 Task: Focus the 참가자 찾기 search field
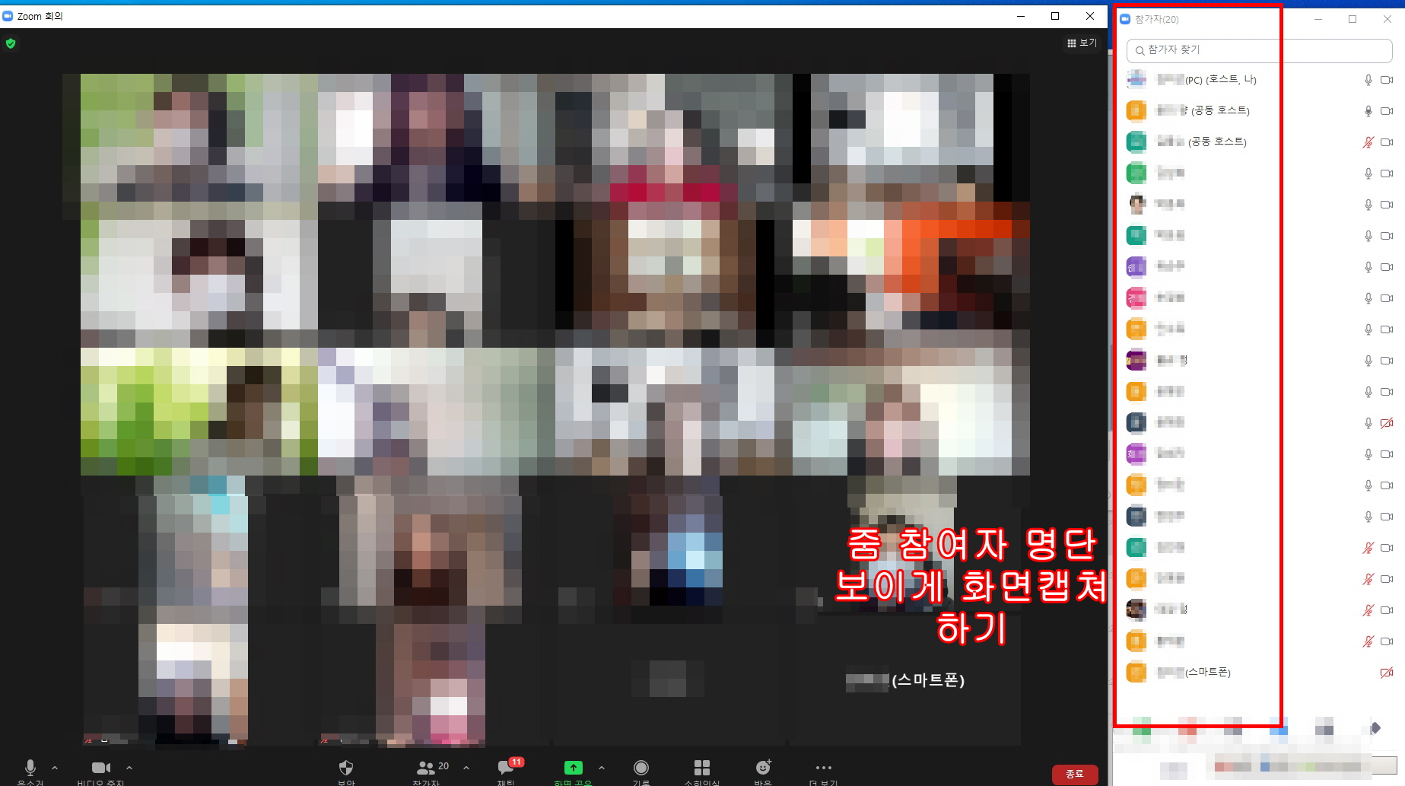tap(1259, 50)
